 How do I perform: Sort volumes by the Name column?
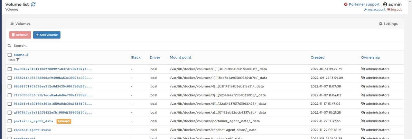point(21,55)
